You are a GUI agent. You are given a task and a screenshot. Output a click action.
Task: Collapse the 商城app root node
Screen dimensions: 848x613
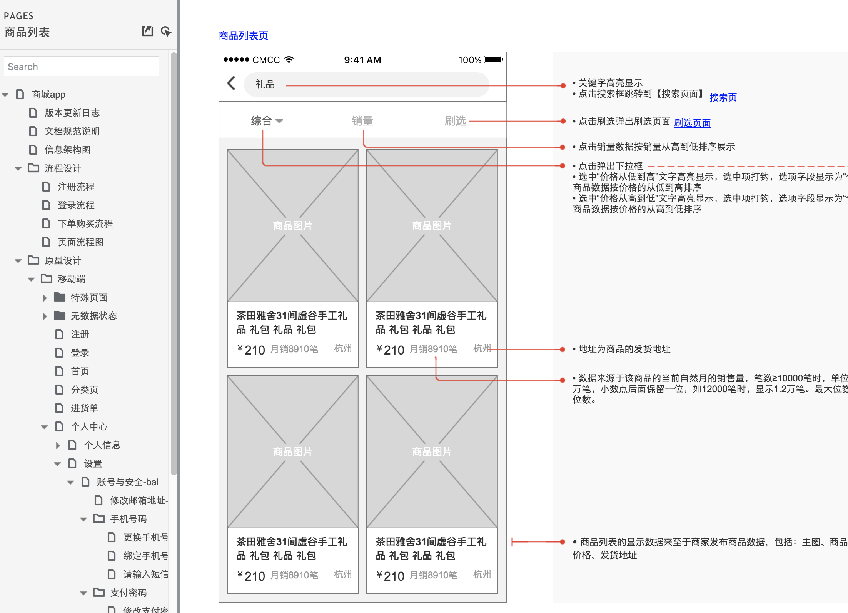point(5,95)
